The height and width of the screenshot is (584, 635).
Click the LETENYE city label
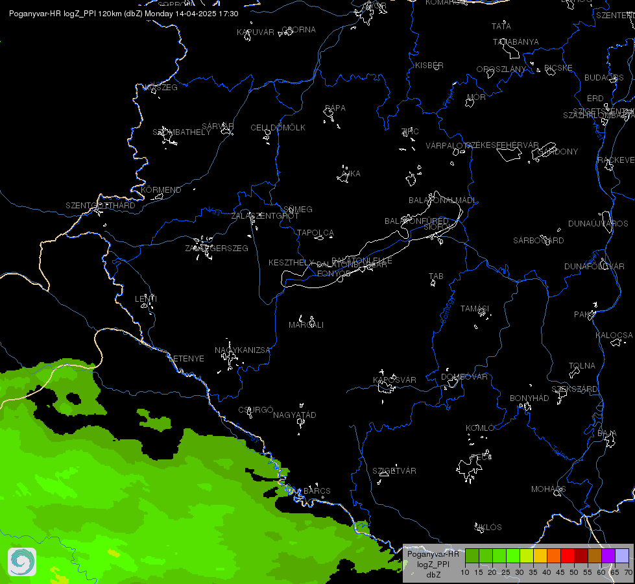[186, 359]
